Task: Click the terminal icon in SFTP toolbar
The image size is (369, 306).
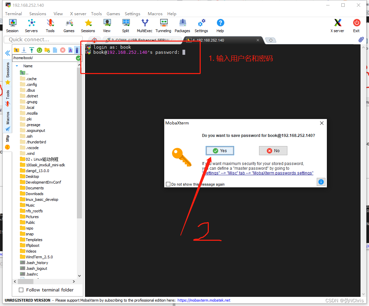Action: click(77, 50)
